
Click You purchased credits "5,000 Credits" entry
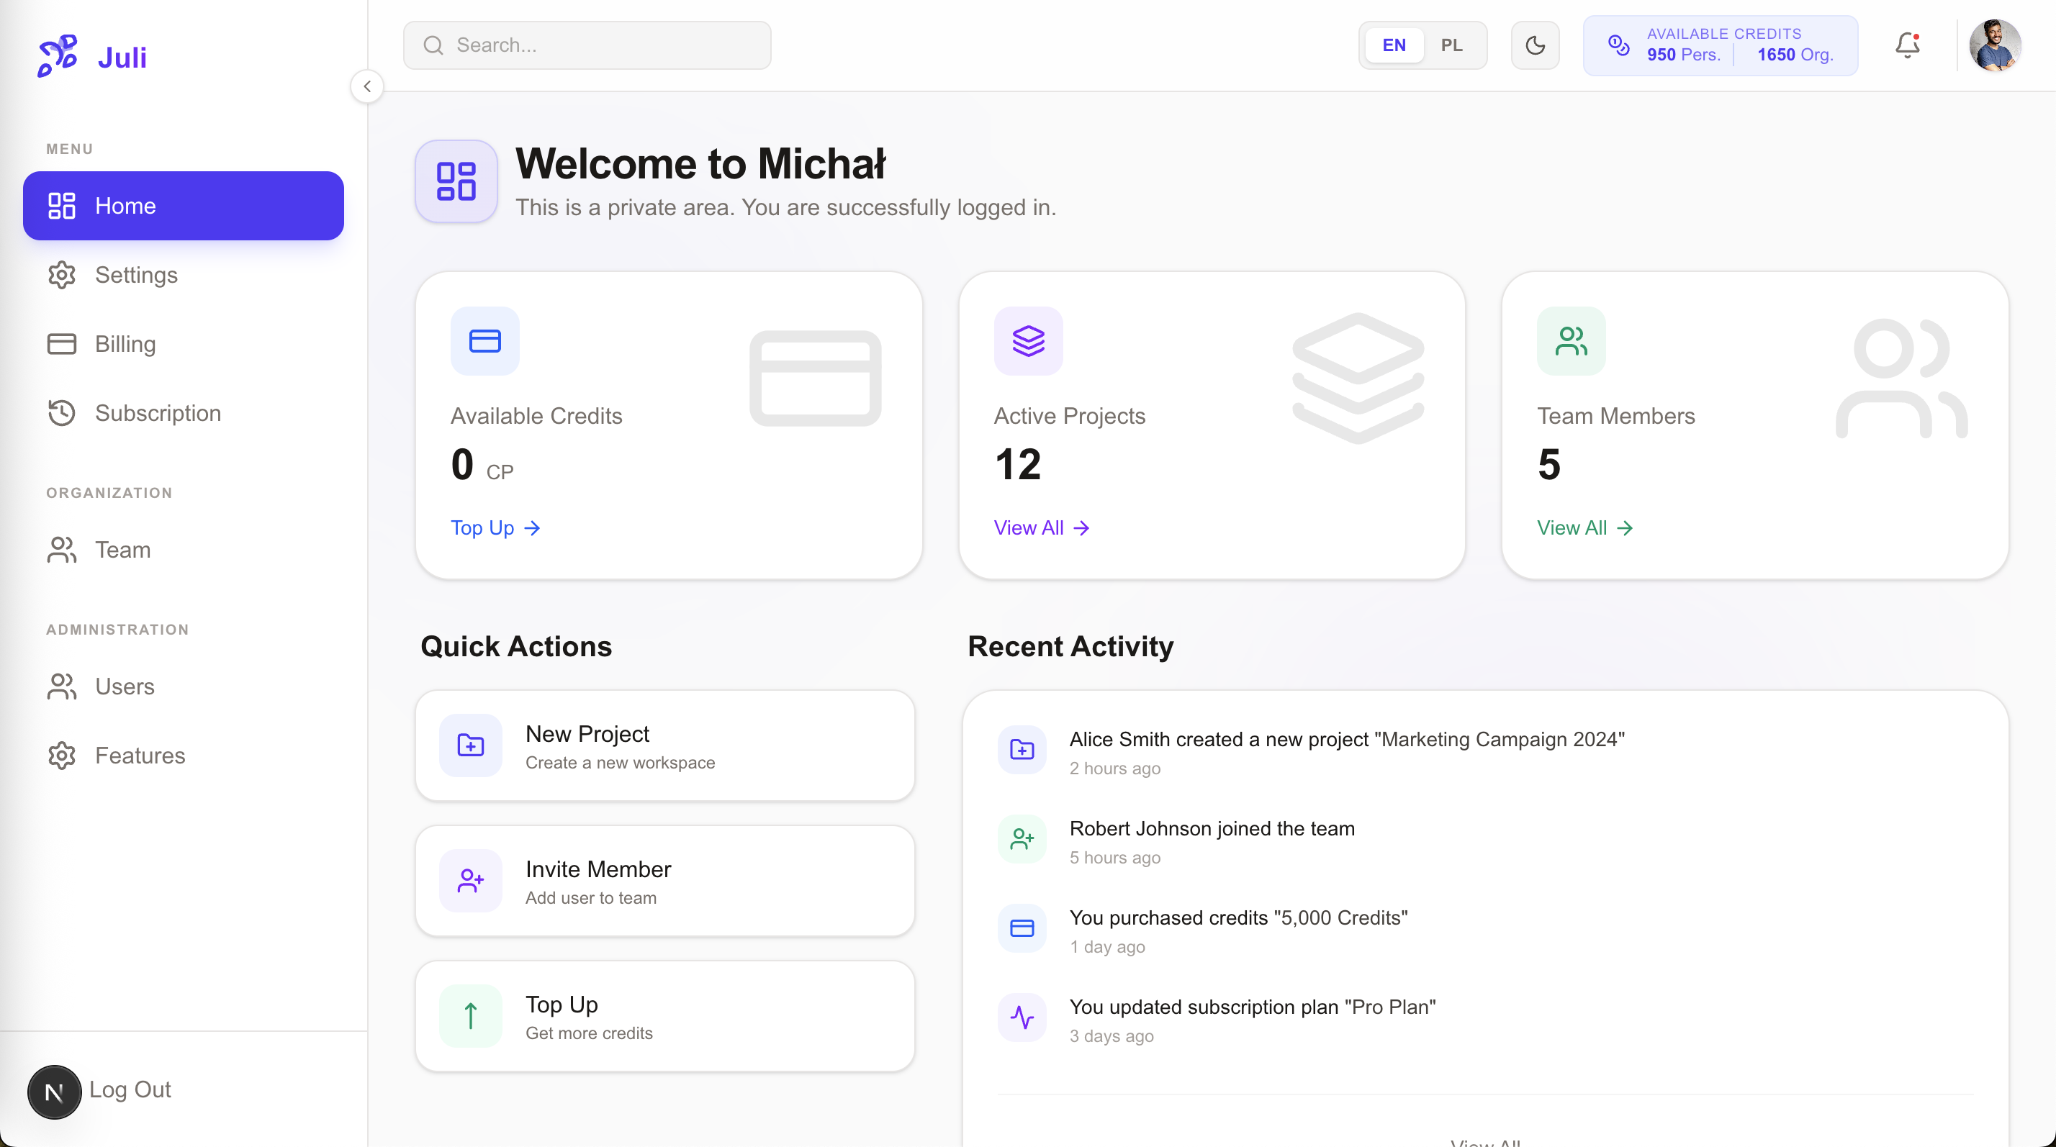point(1238,918)
